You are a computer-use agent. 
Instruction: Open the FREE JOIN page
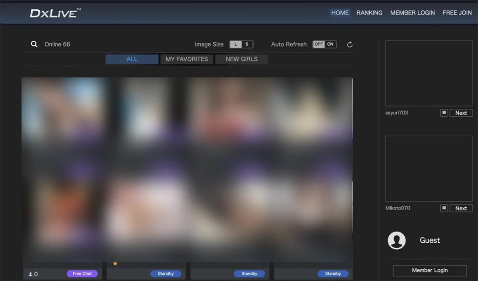pos(457,13)
